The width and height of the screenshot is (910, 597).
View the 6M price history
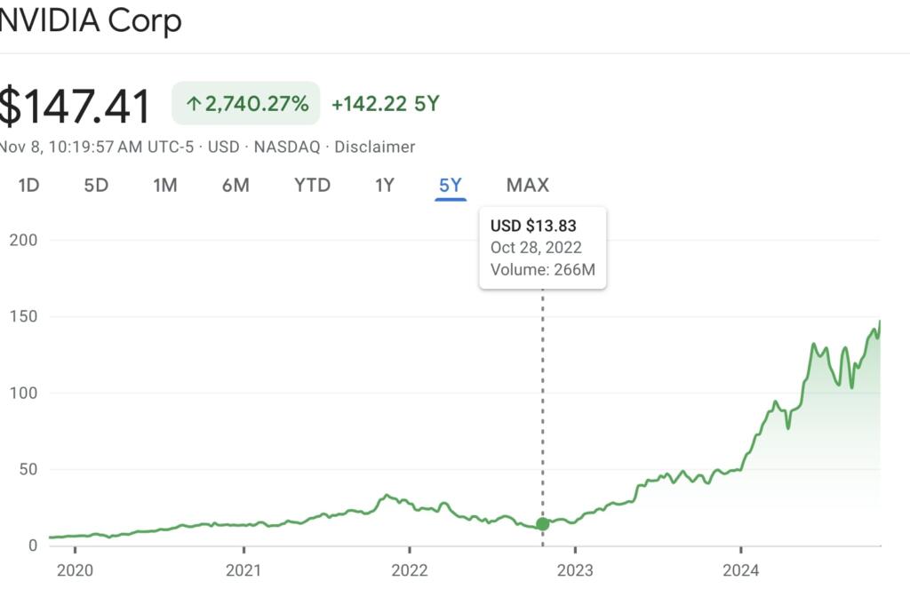(x=235, y=186)
